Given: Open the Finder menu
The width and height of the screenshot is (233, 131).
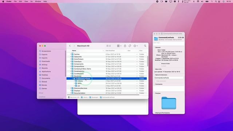Looking at the screenshot, I should [x=9, y=1].
